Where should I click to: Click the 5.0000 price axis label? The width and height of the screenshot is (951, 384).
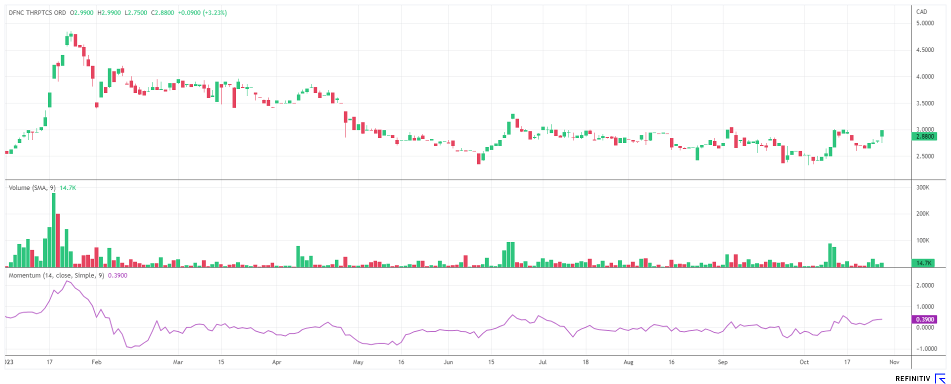925,23
